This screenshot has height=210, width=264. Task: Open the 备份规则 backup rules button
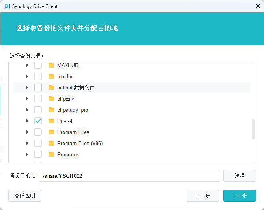pos(25,196)
